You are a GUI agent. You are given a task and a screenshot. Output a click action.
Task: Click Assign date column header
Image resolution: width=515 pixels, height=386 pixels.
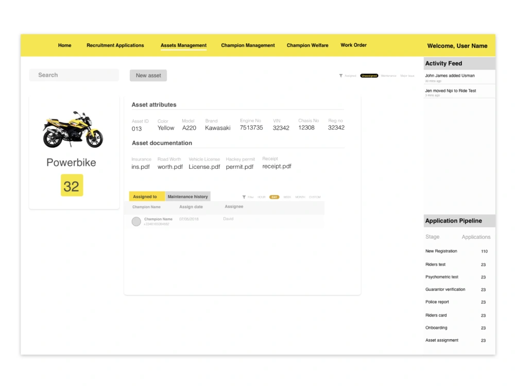click(191, 207)
